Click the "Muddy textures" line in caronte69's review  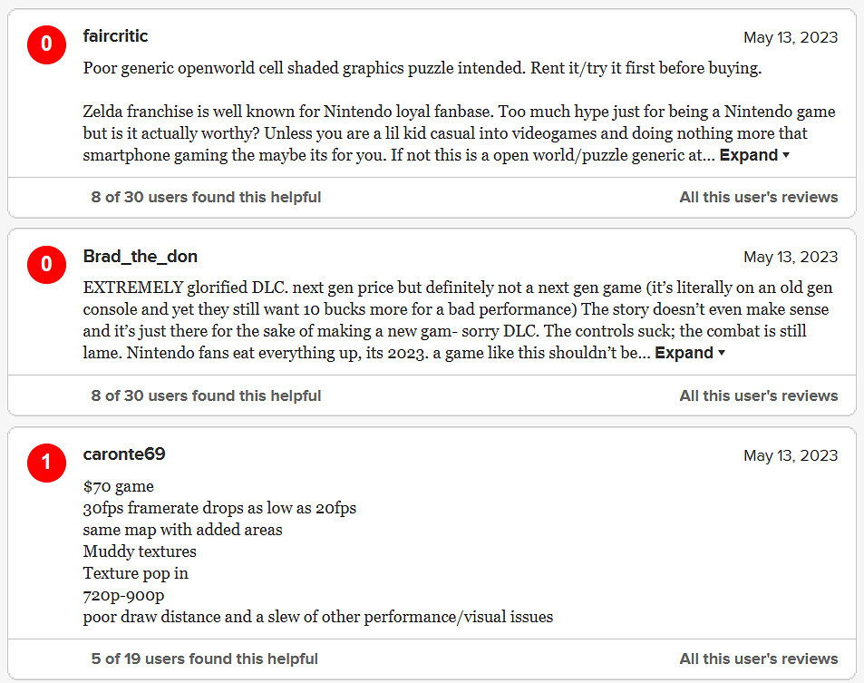coord(140,551)
